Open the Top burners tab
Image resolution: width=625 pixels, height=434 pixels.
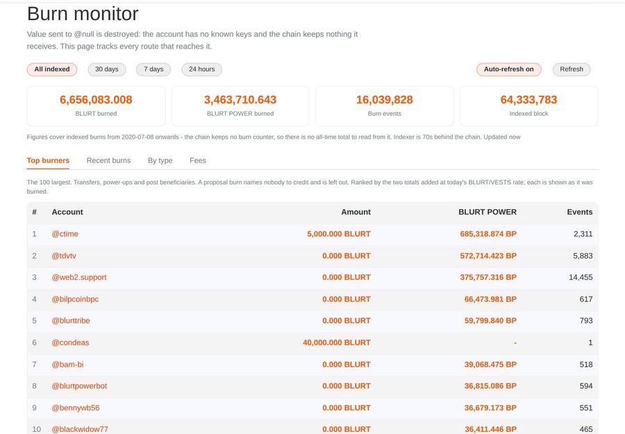click(x=48, y=160)
